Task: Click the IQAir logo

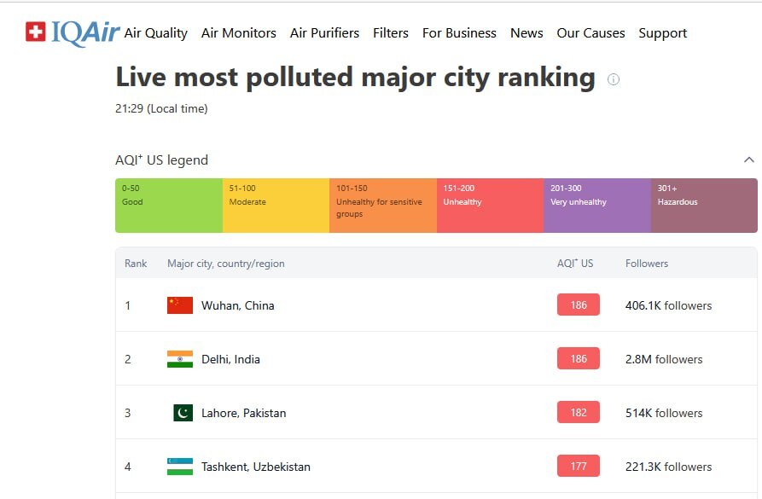Action: coord(73,32)
